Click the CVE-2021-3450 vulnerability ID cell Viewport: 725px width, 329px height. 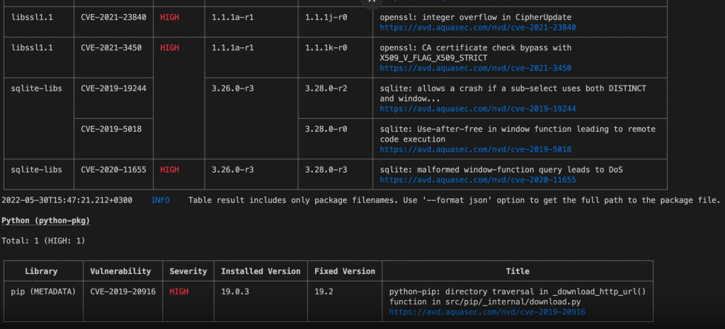(x=111, y=48)
